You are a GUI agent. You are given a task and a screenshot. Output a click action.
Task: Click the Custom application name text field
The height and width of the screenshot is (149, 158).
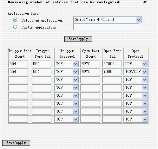pyautogui.click(x=106, y=27)
